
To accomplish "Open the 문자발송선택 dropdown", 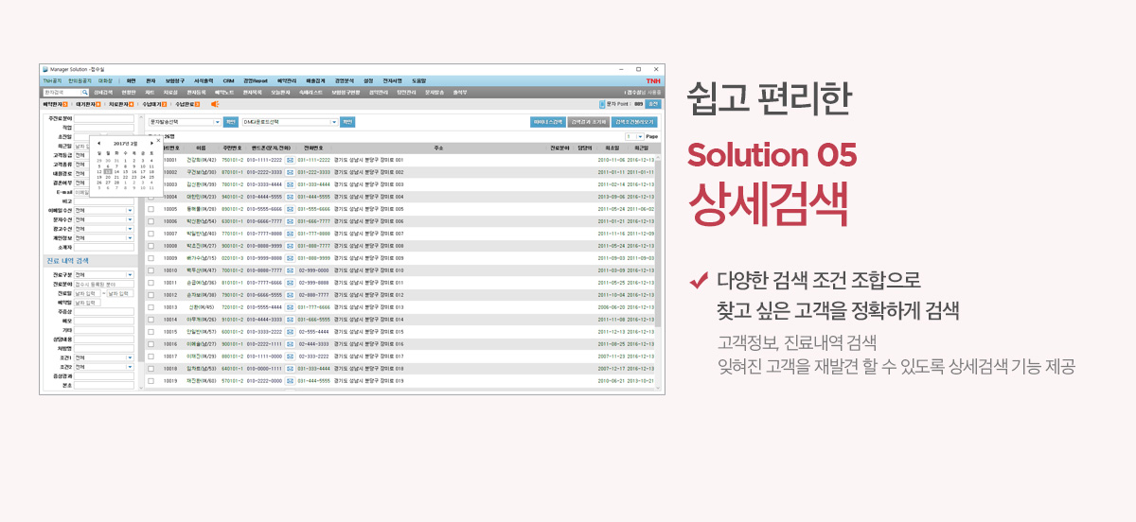I will coord(185,122).
